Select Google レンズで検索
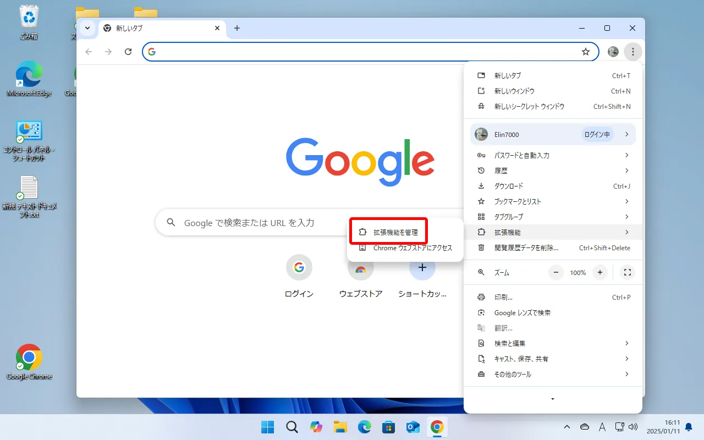Viewport: 704px width, 440px height. point(553,312)
